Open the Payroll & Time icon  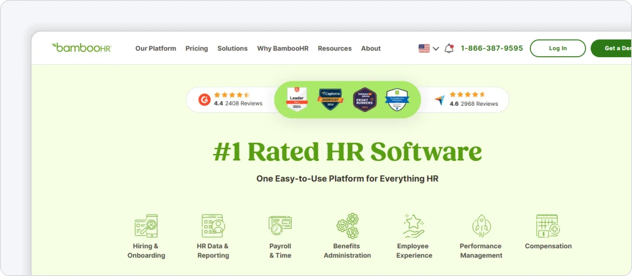point(280,226)
